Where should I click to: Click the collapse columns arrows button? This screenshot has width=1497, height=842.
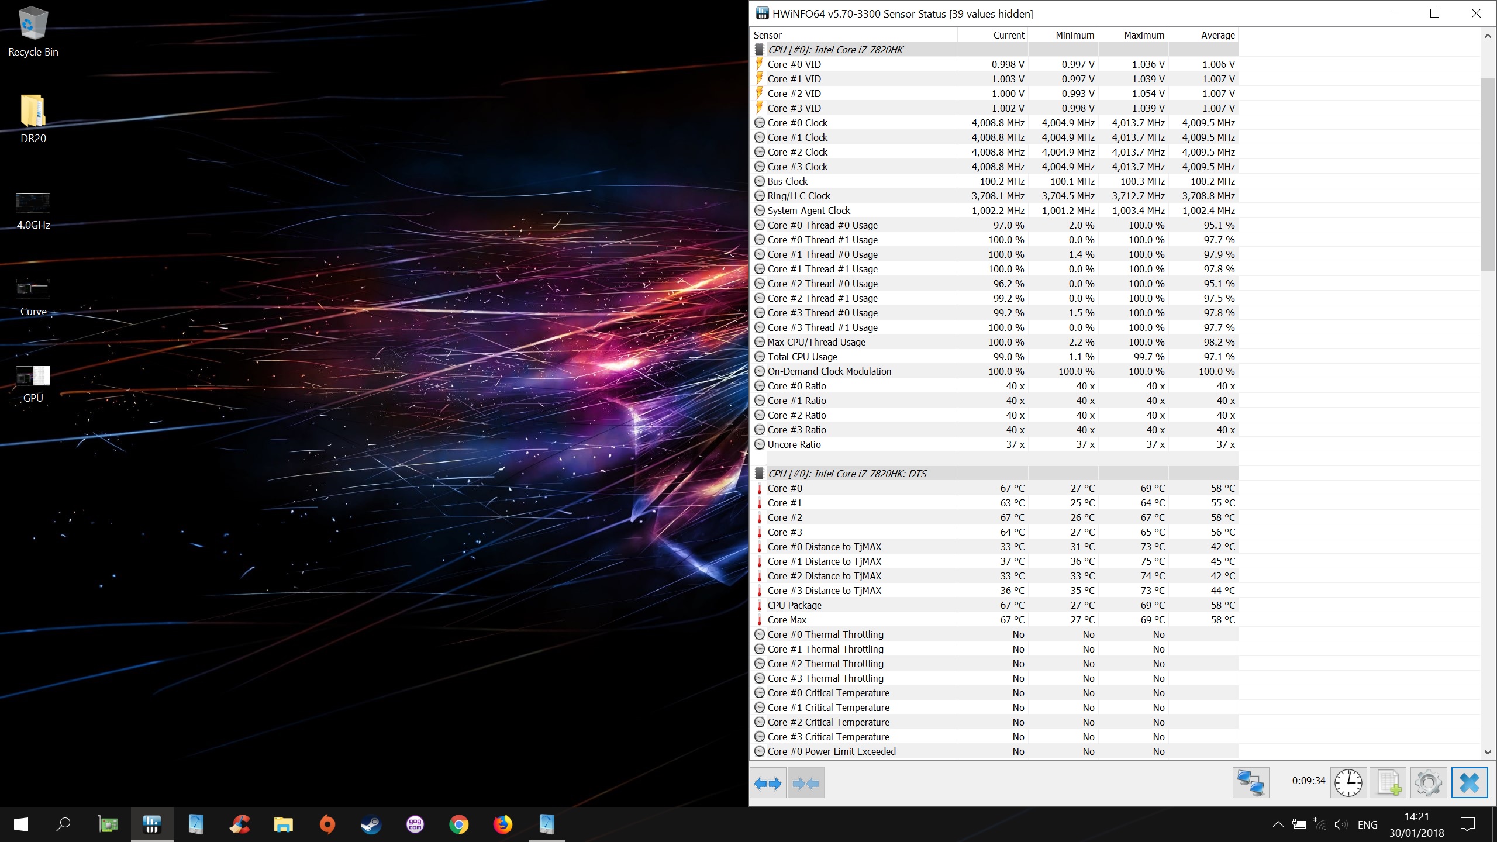coord(806,783)
